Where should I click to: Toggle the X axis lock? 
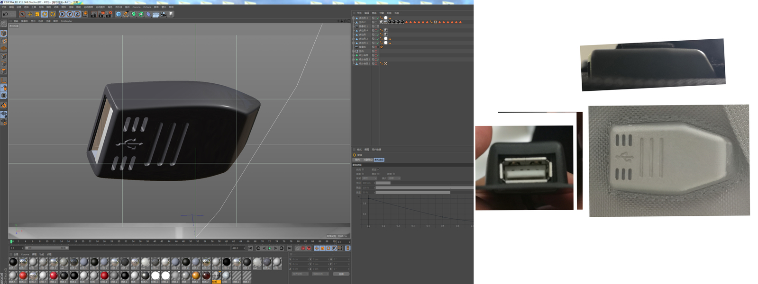[62, 14]
